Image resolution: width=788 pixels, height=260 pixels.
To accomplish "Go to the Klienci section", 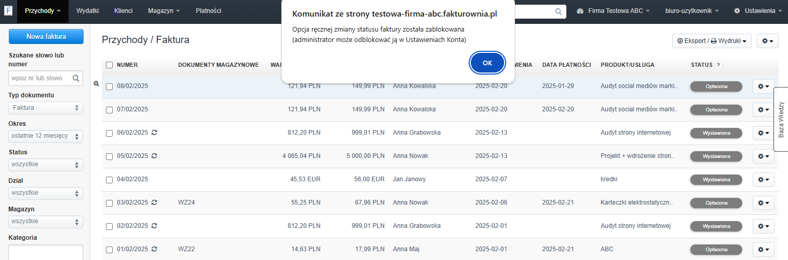I will 123,11.
